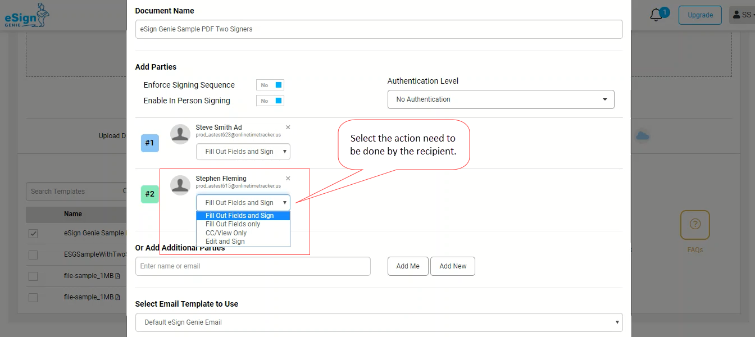Choose 'Fill Out Fields and Sign' option in list
The image size is (755, 337).
pos(243,216)
